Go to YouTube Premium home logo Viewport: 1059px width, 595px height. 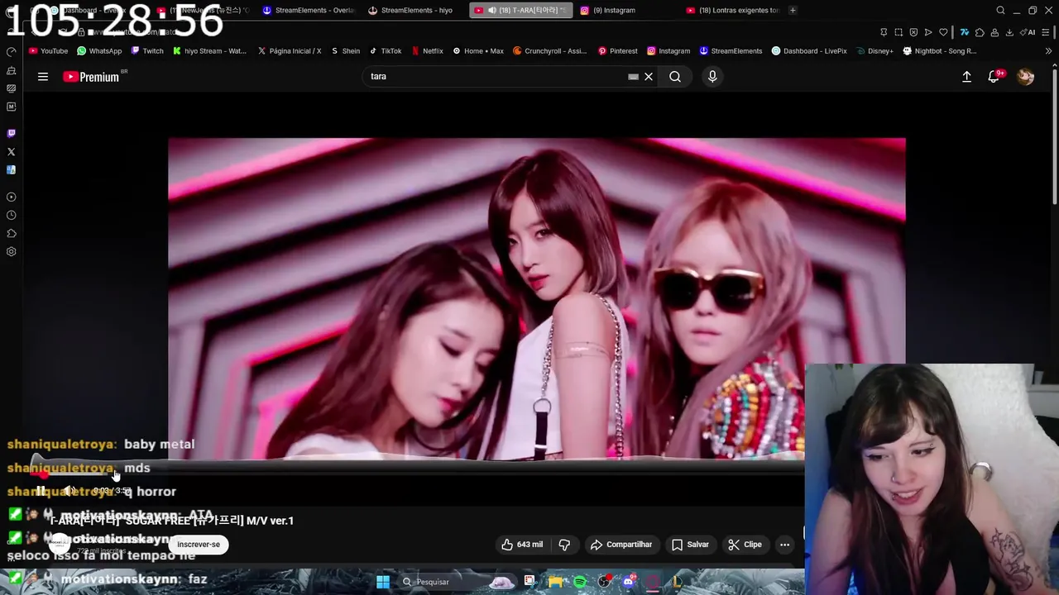(92, 77)
